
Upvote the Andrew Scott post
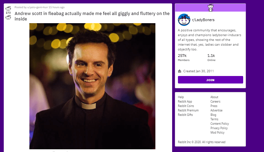pyautogui.click(x=9, y=8)
